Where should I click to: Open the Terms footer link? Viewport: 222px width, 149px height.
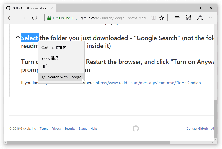coord(44,129)
